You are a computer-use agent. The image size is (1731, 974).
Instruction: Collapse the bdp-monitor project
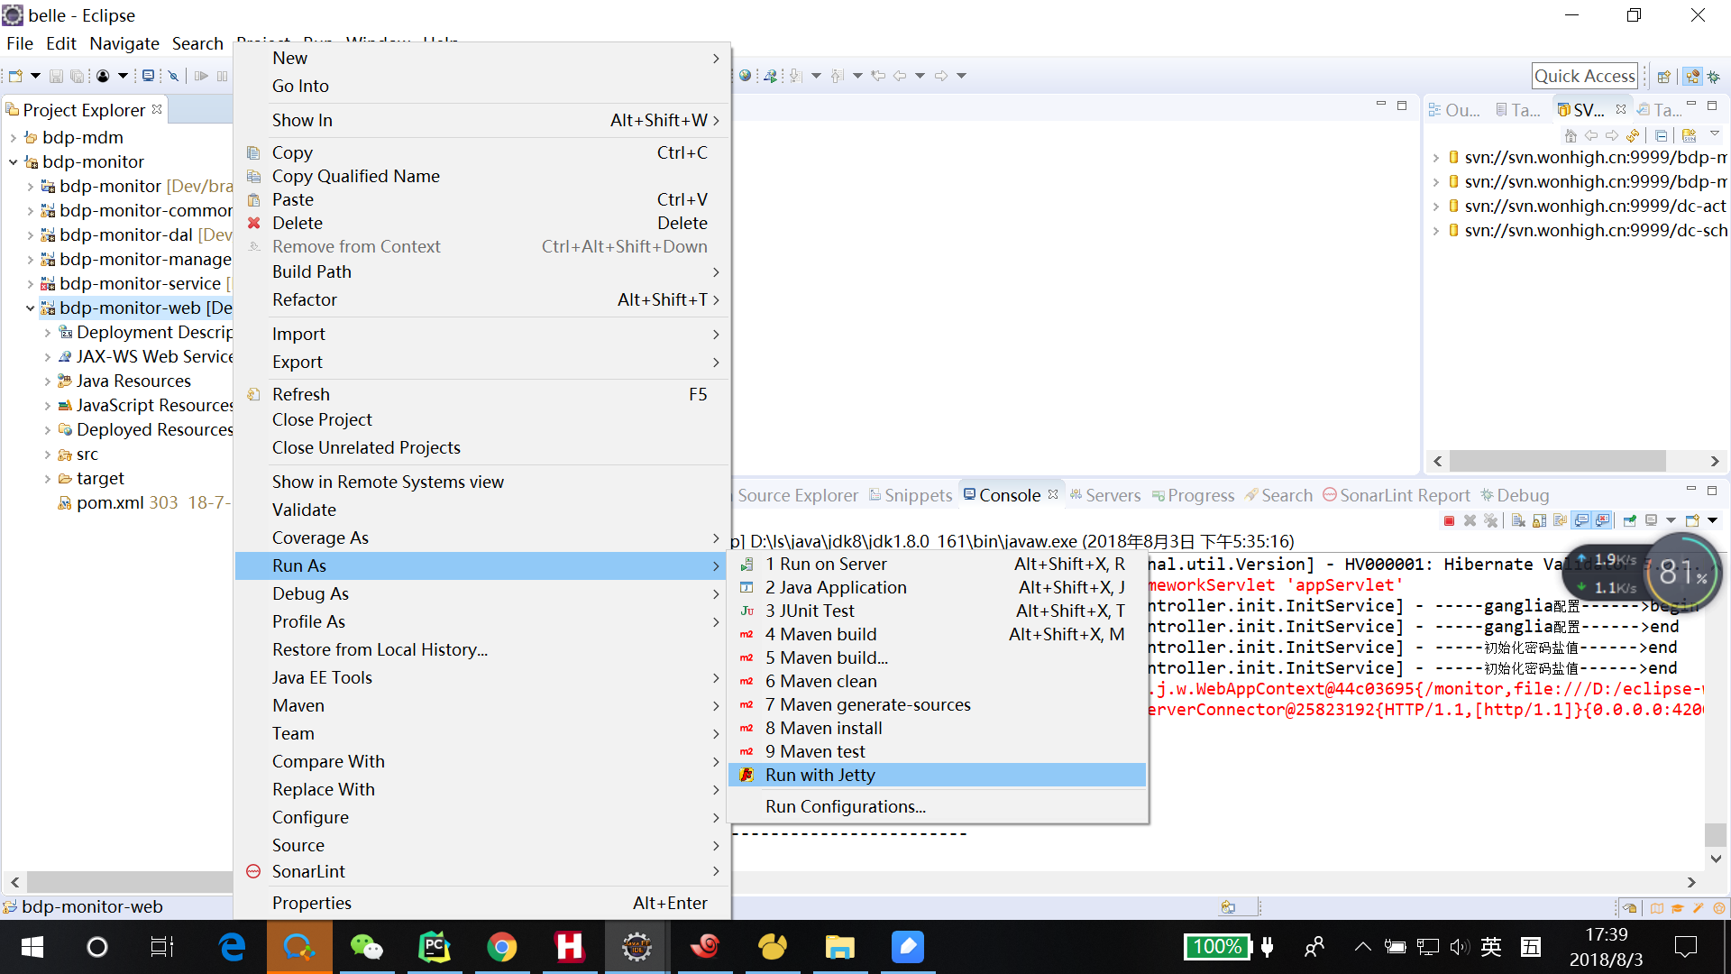point(14,162)
